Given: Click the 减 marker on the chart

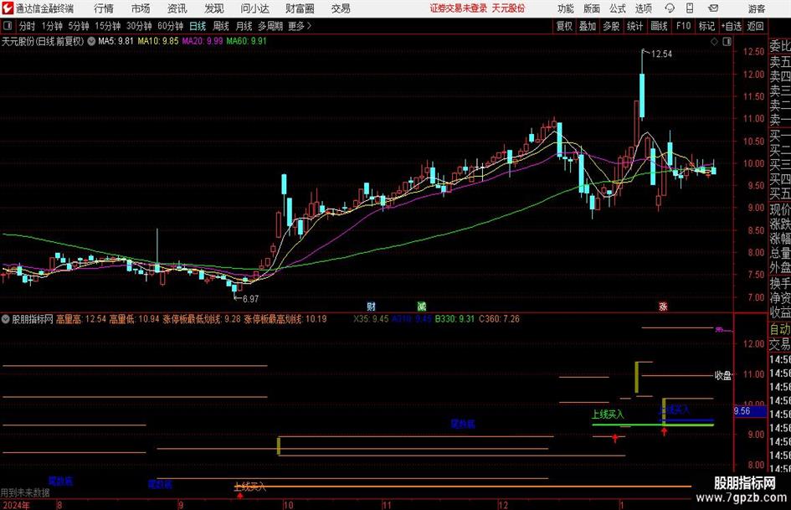Looking at the screenshot, I should tap(421, 307).
